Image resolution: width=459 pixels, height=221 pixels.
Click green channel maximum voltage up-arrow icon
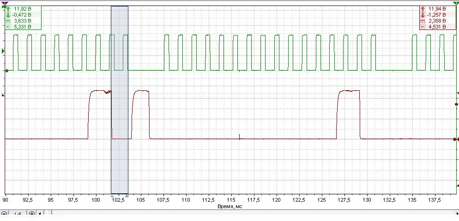pyautogui.click(x=8, y=9)
